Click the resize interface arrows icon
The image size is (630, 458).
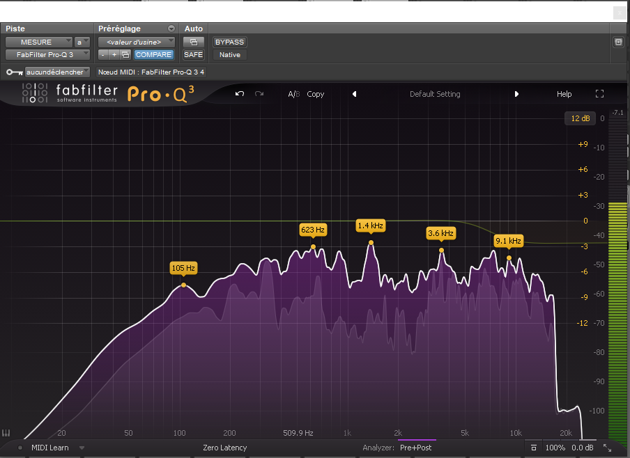coord(608,448)
